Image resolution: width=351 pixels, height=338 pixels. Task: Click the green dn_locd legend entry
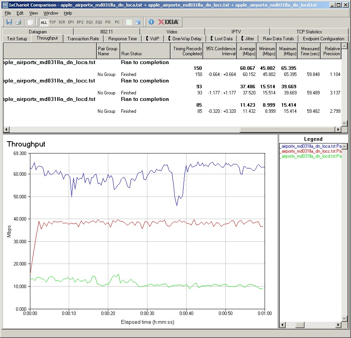(310, 156)
